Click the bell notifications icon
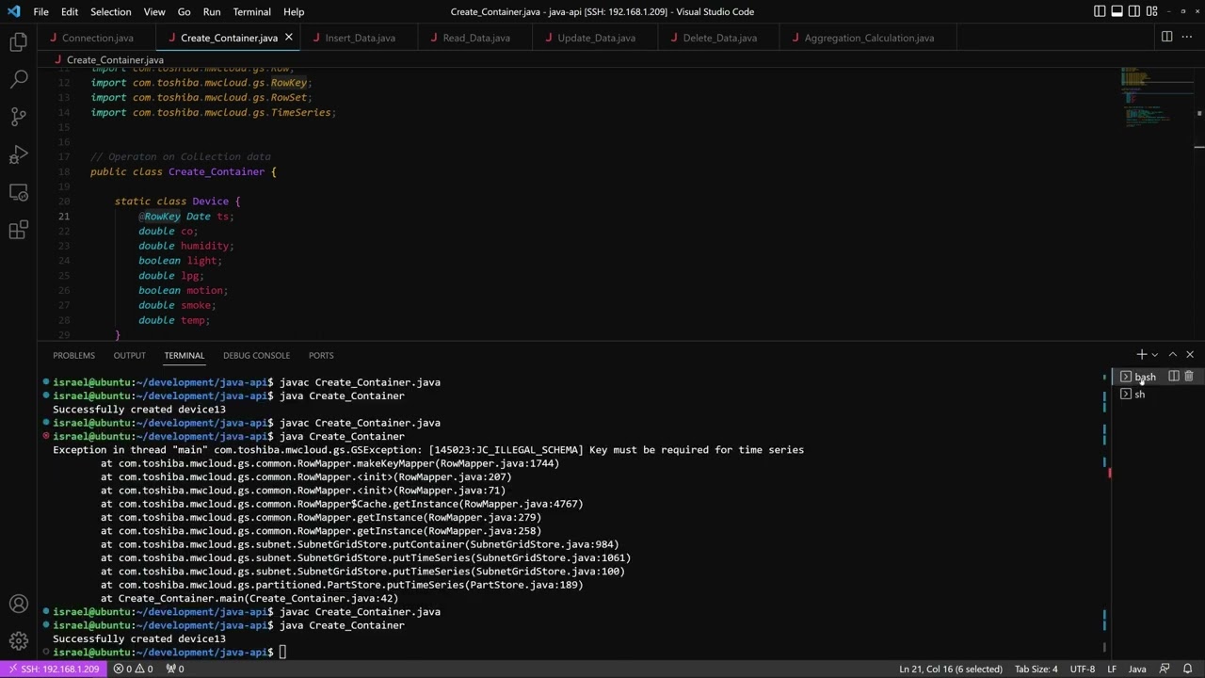The height and width of the screenshot is (678, 1205). (1187, 669)
